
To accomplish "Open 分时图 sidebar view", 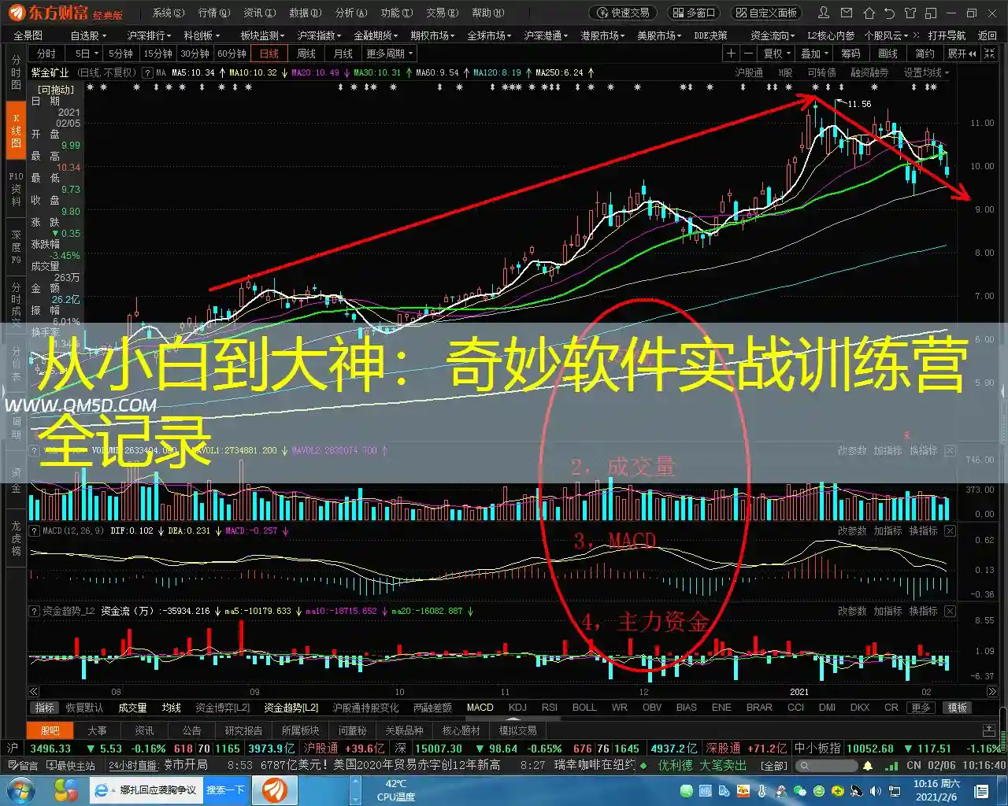I will pos(16,73).
